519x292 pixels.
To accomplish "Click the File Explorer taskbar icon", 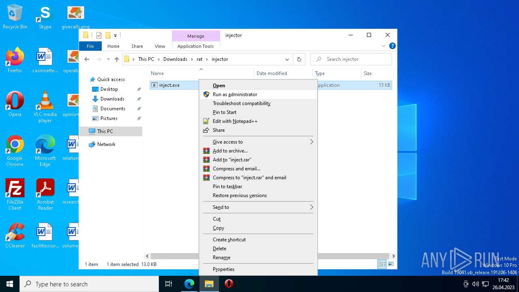I will click(x=209, y=284).
